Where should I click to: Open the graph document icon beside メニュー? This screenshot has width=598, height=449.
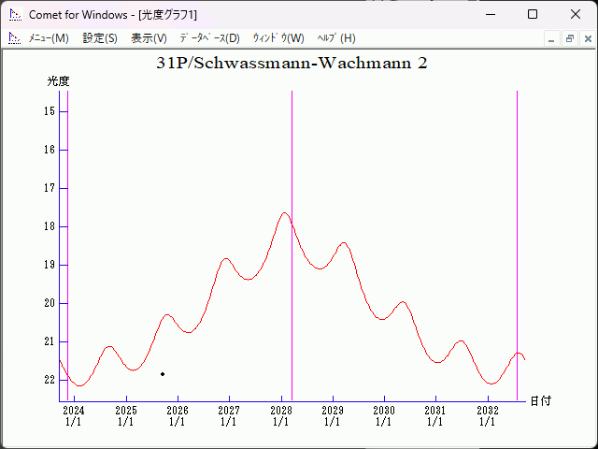tap(14, 38)
